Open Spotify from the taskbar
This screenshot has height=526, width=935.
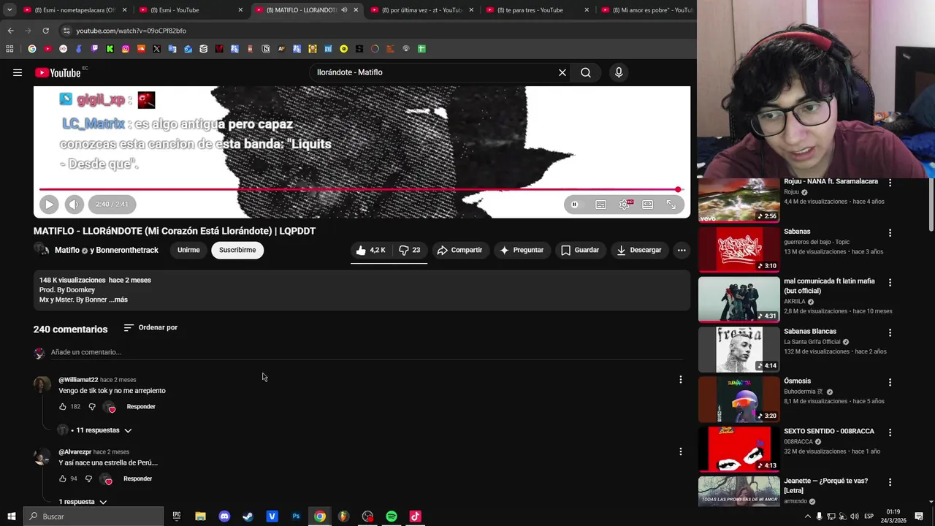click(392, 517)
